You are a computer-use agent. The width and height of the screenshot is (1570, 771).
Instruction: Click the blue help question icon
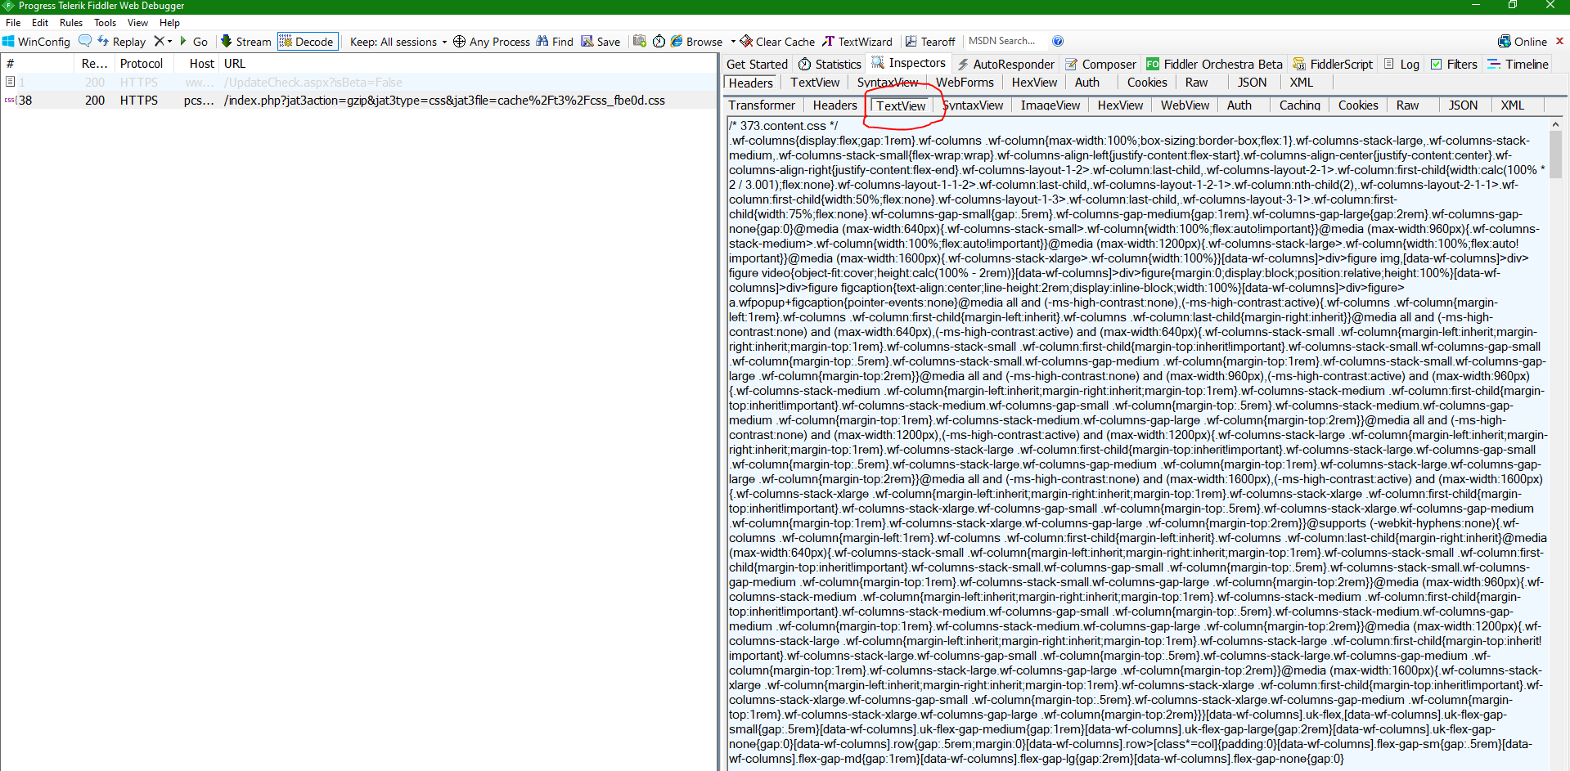[x=1058, y=41]
